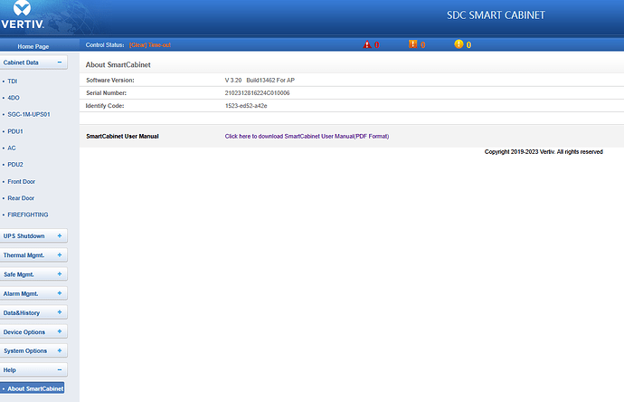Expand the UPS Shutdown menu
624x402 pixels.
pyautogui.click(x=60, y=236)
